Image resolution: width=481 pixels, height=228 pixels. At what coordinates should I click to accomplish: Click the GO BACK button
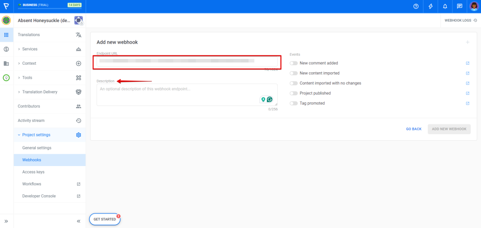(413, 129)
